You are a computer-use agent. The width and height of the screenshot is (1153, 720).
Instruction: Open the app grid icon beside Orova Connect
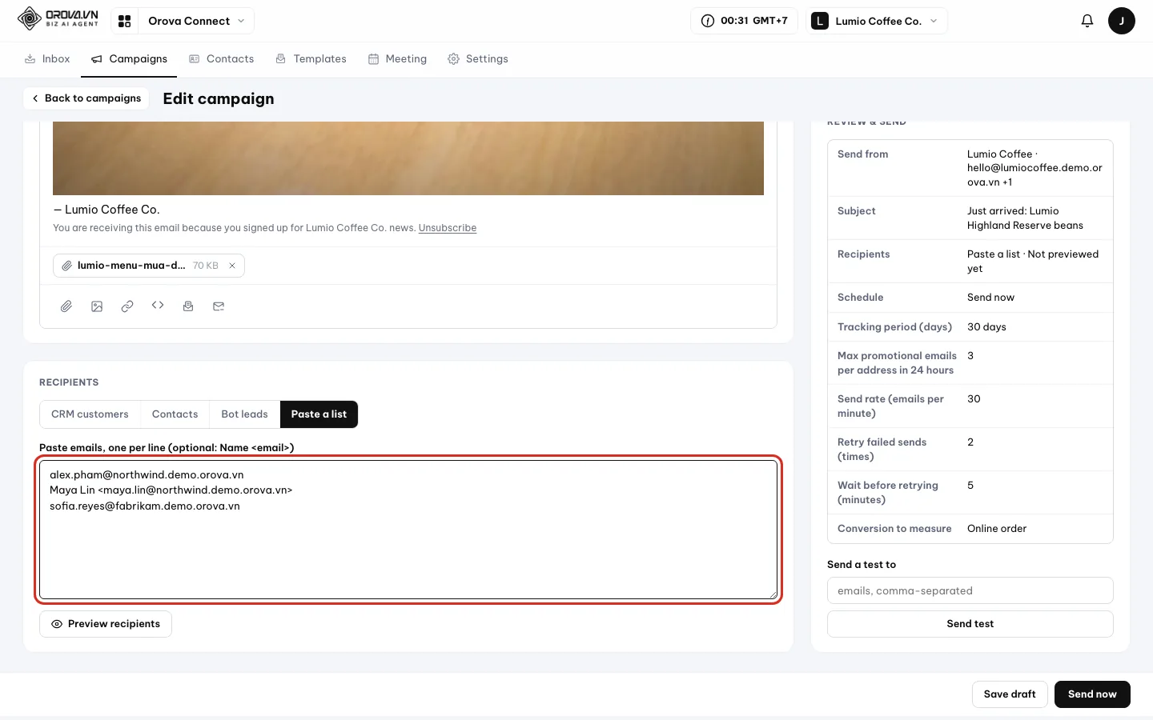(x=124, y=21)
